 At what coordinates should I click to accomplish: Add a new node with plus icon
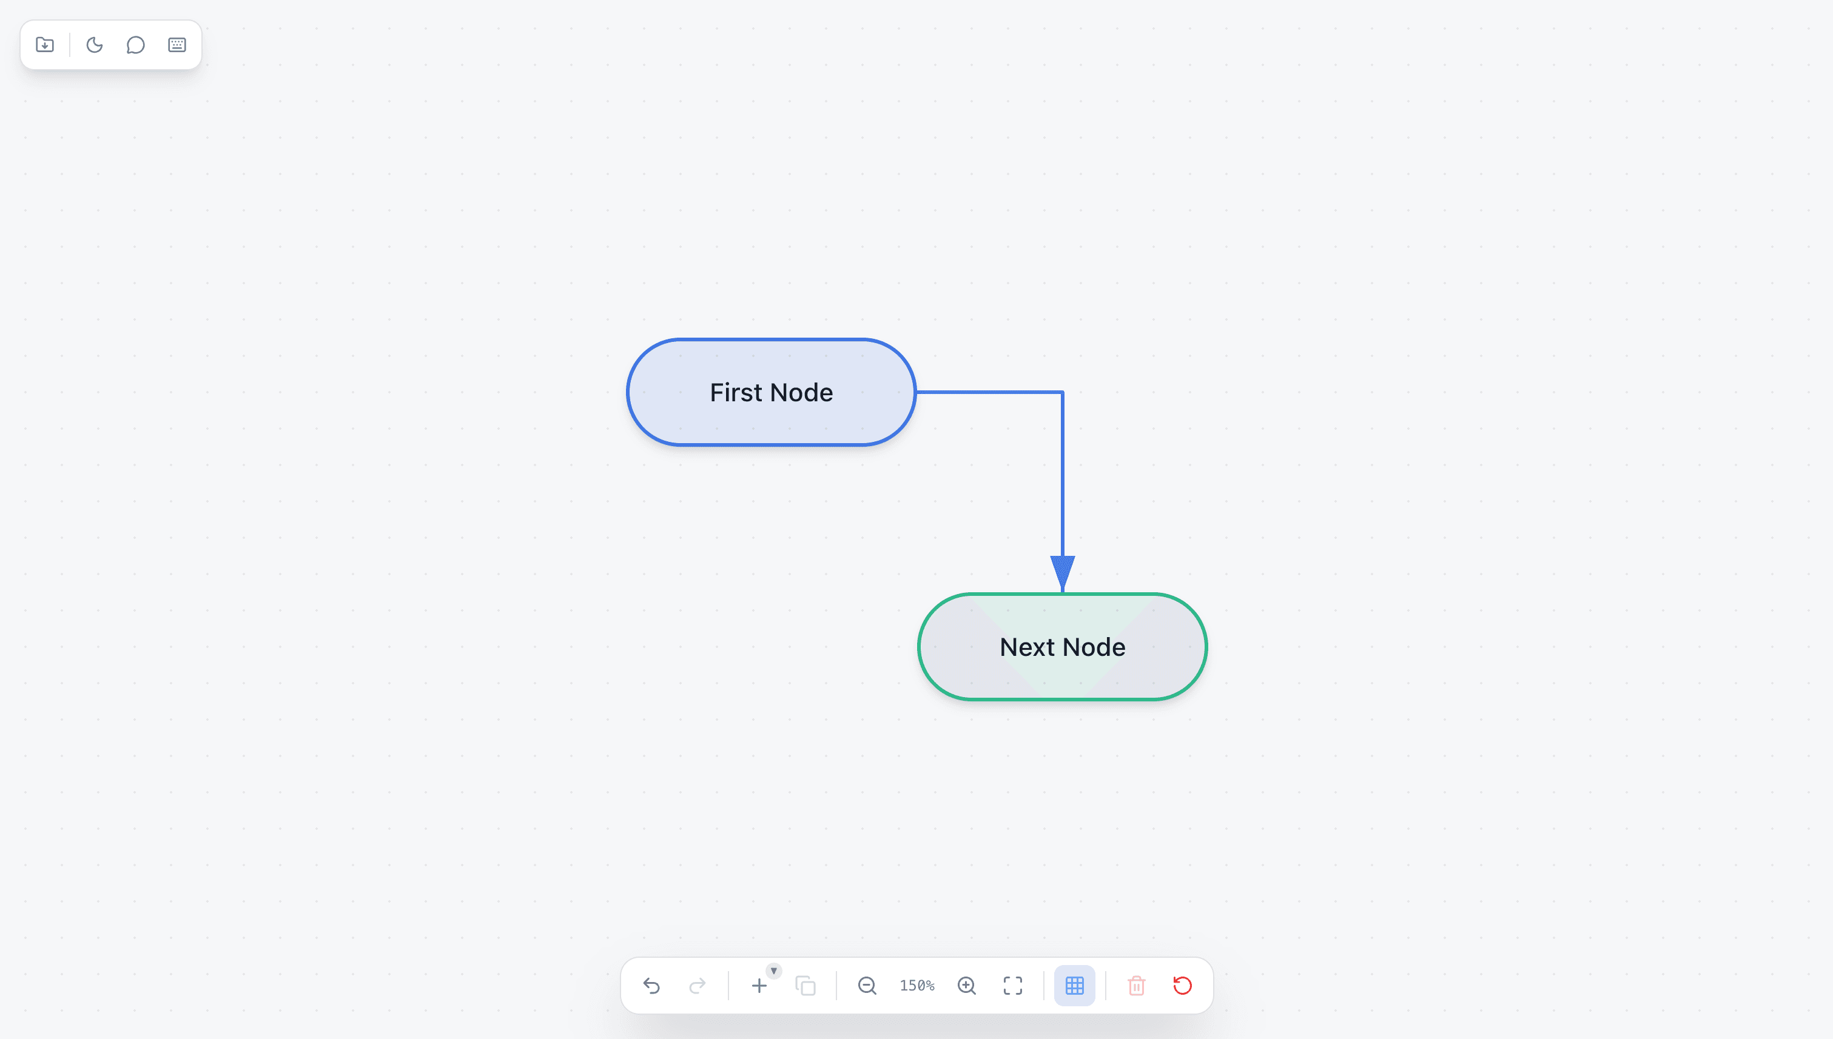[x=759, y=986]
